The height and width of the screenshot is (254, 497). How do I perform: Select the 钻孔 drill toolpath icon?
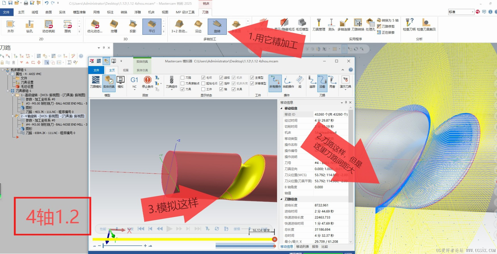30,27
